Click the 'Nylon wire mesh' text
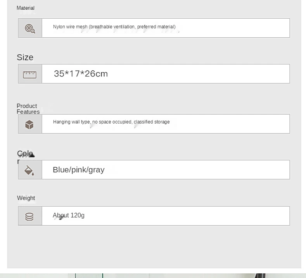 point(70,27)
